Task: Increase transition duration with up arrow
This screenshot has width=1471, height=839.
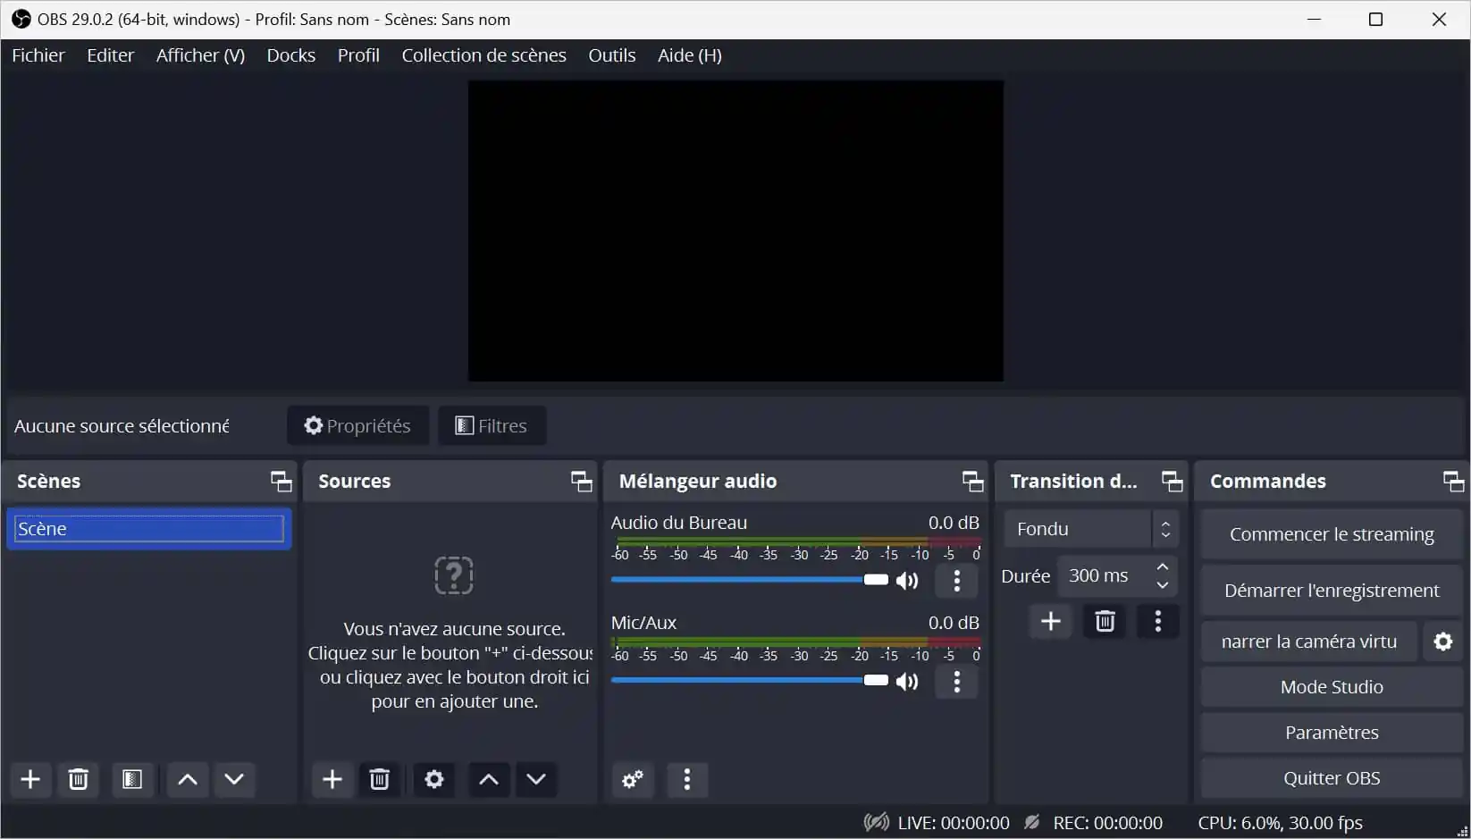Action: point(1163,567)
